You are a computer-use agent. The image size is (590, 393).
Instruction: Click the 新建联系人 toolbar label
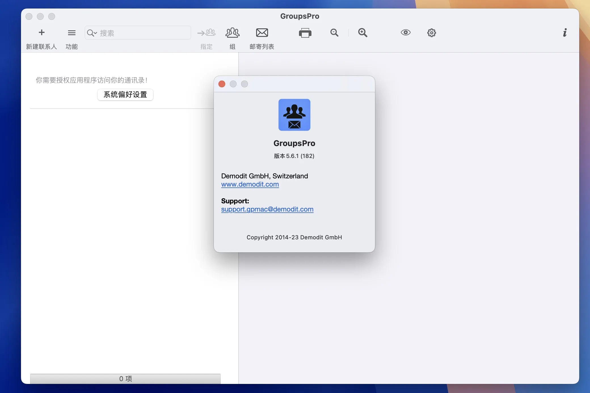point(41,47)
